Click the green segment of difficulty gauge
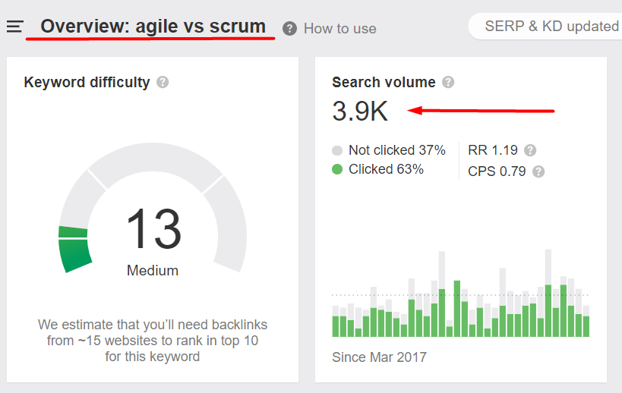The width and height of the screenshot is (622, 393). click(74, 249)
